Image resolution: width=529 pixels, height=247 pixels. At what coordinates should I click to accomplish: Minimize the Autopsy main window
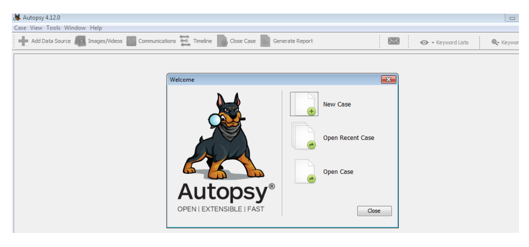pyautogui.click(x=512, y=18)
